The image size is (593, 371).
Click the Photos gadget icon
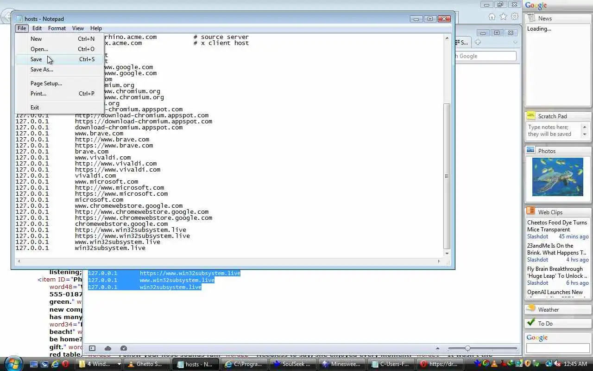[531, 151]
